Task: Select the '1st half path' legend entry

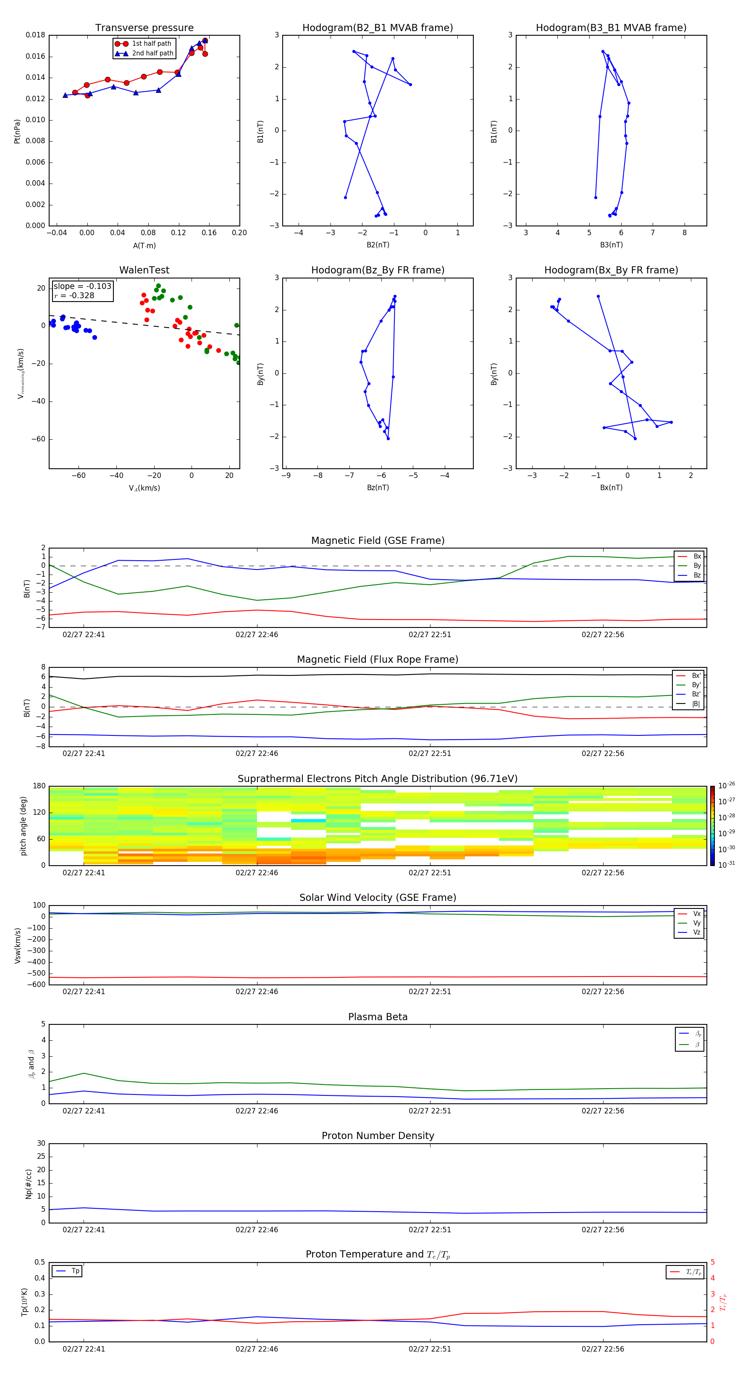Action: click(144, 44)
